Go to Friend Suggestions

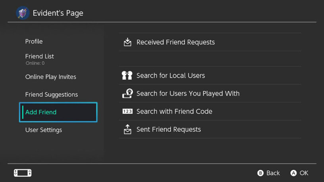pyautogui.click(x=52, y=94)
